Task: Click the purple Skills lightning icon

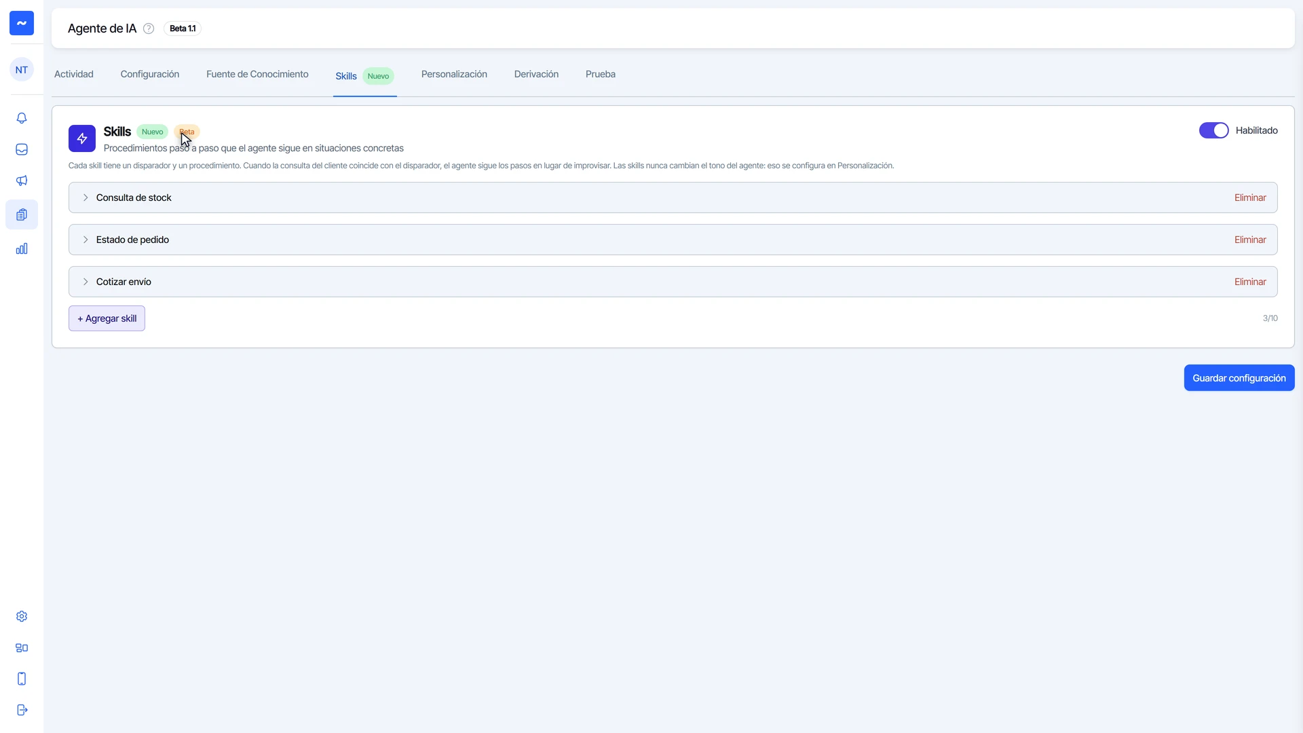Action: [x=82, y=138]
